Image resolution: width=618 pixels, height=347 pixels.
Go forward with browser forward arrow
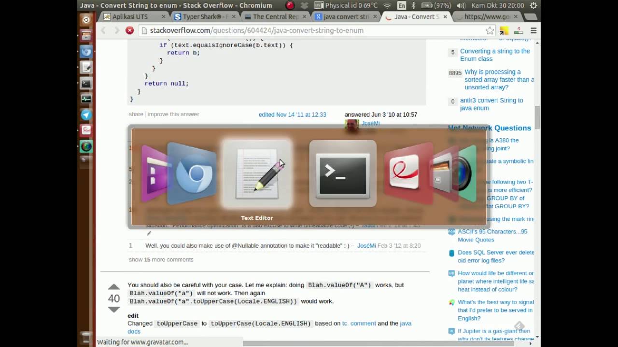point(116,30)
